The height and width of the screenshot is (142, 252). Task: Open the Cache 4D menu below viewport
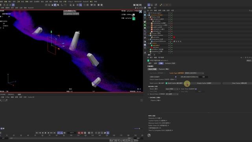[31, 97]
